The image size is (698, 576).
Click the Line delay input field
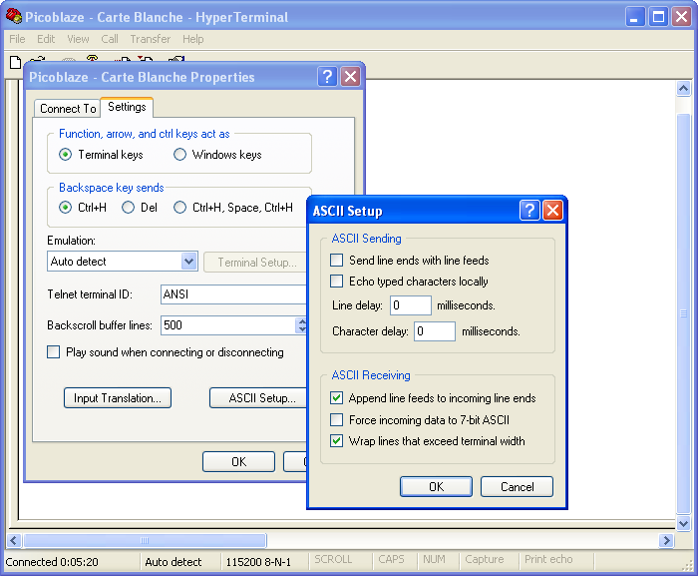tap(411, 305)
